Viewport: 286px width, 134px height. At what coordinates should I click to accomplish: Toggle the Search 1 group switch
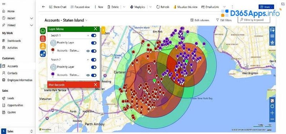point(94,36)
